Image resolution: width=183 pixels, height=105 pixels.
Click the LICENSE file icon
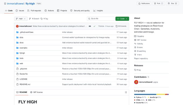[x=17, y=79]
